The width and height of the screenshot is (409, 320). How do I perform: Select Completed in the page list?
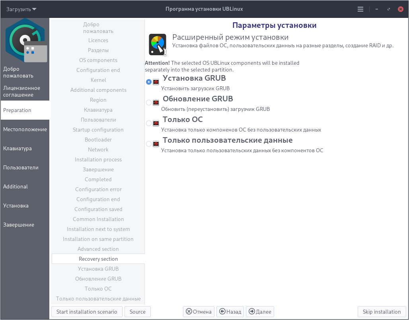(x=98, y=179)
